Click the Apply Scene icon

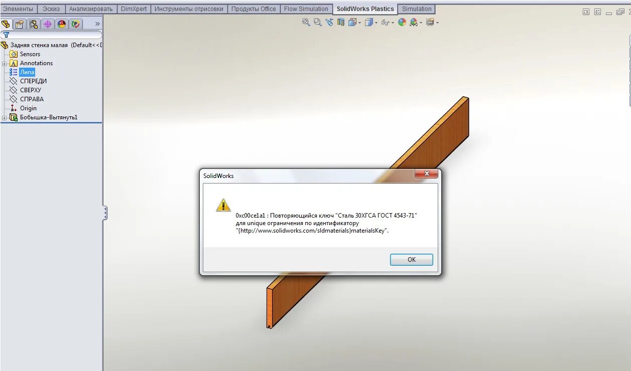click(413, 22)
